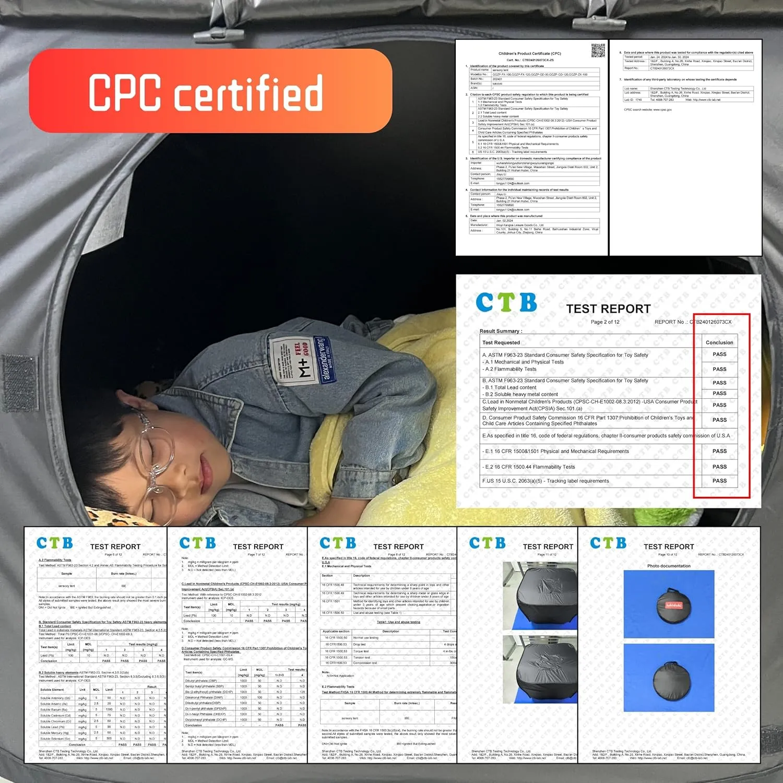
Task: View the upper tent photo on Page 11
Action: (540, 595)
